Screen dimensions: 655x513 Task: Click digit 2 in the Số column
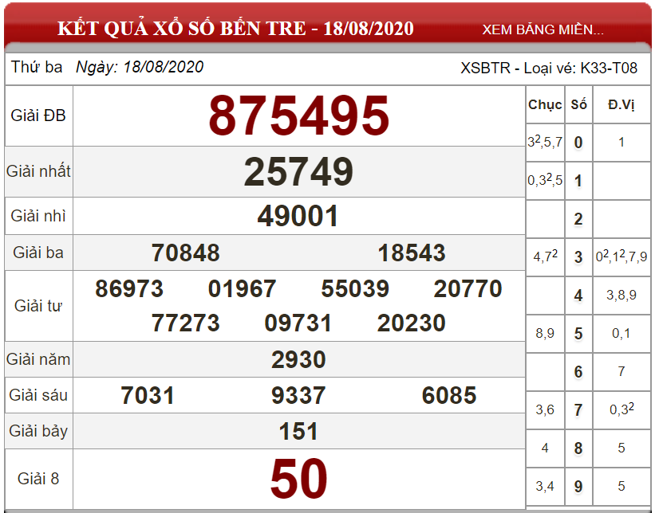point(578,219)
